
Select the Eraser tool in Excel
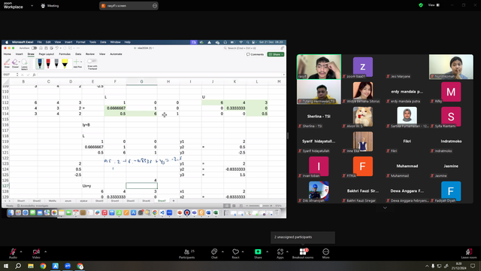pyautogui.click(x=15, y=63)
